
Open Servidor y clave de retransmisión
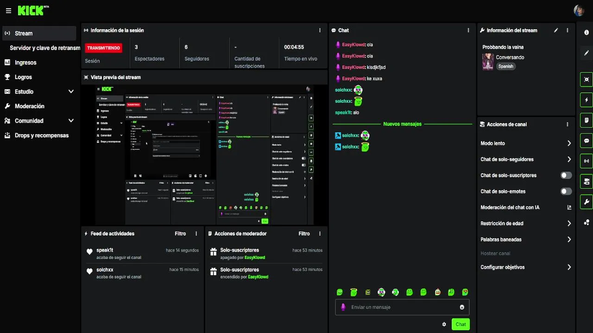tap(44, 48)
